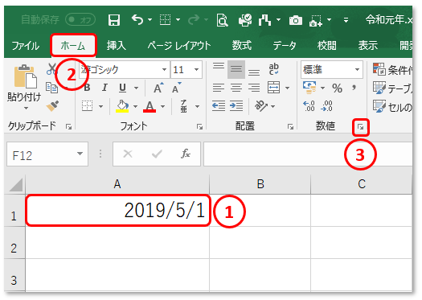Decrease font size with small A icon
Image resolution: width=422 pixels, height=300 pixels.
[176, 88]
